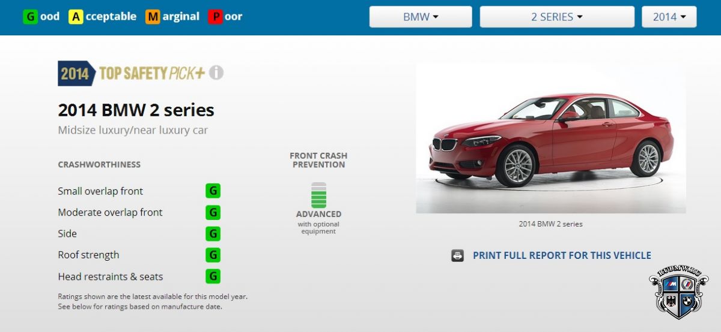The image size is (721, 332).
Task: Click Print Full Report For This Vehicle link
Action: [x=562, y=255]
